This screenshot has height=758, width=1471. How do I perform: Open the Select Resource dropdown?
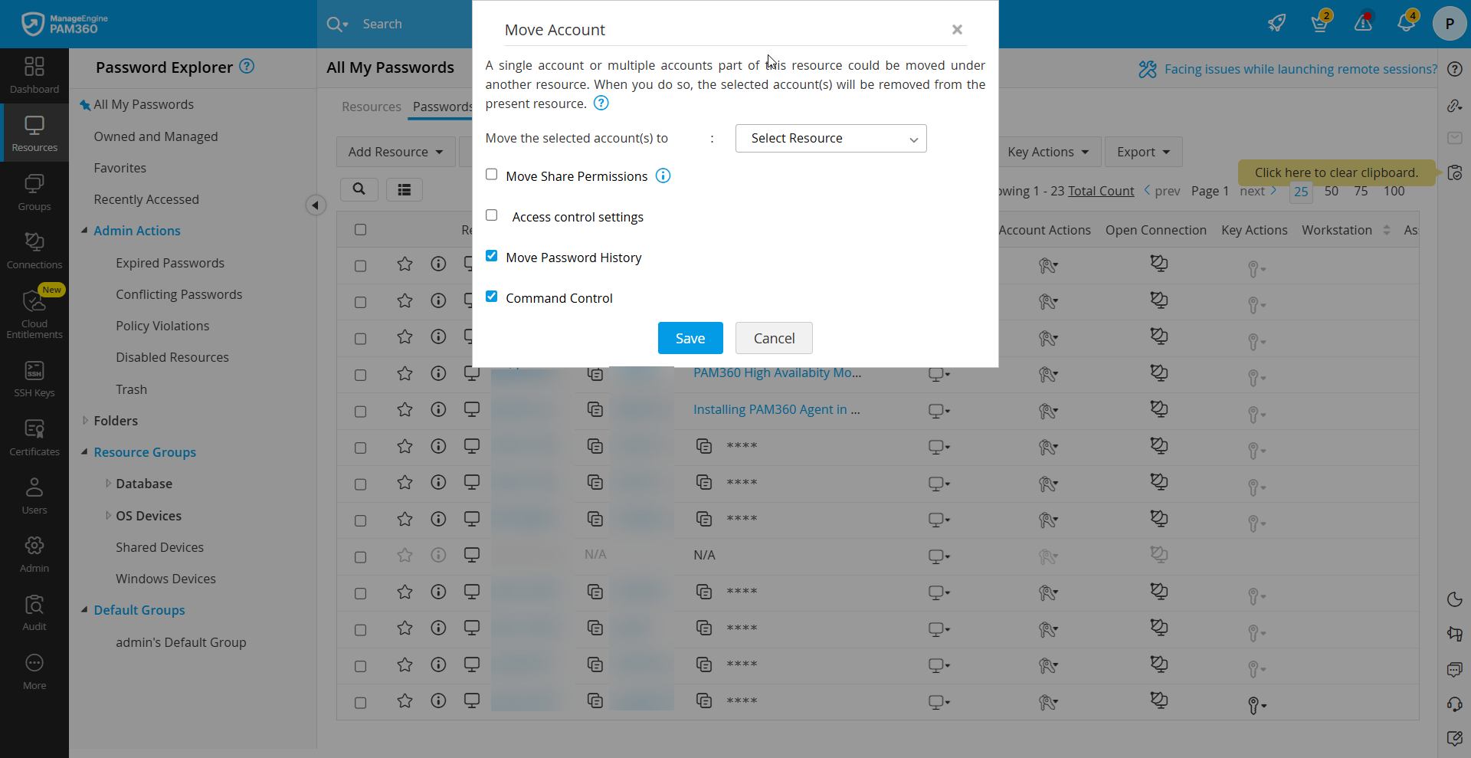pos(831,138)
